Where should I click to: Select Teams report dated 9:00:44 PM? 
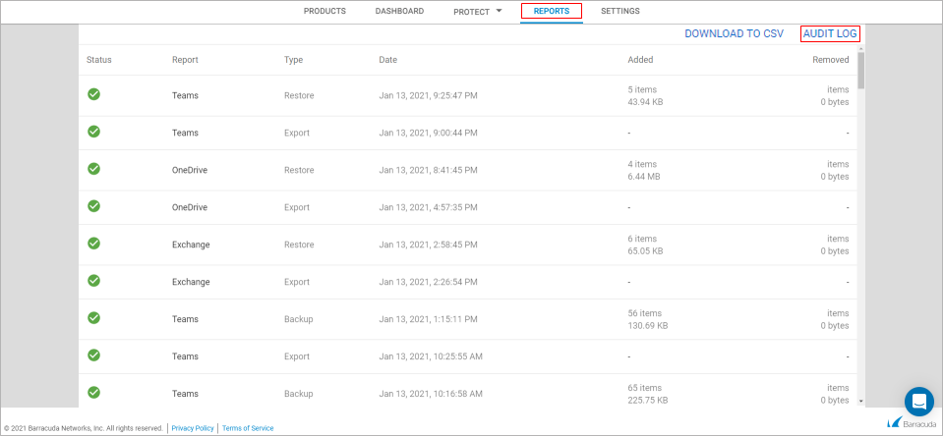185,133
